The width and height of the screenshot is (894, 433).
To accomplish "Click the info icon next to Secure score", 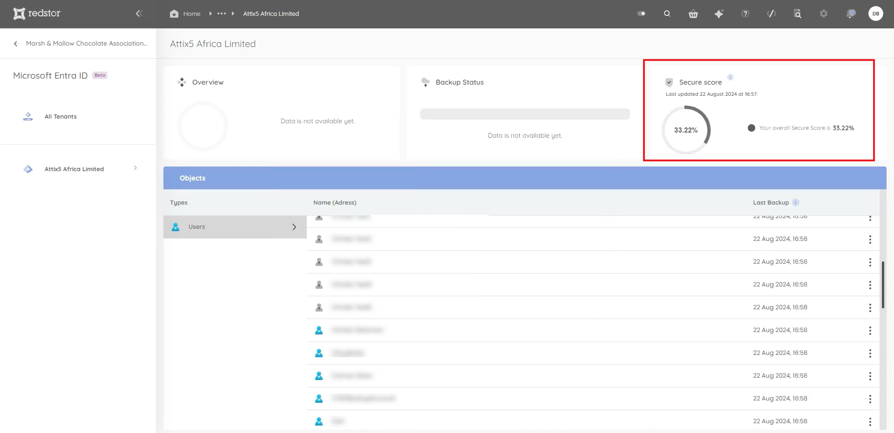I will coord(730,77).
